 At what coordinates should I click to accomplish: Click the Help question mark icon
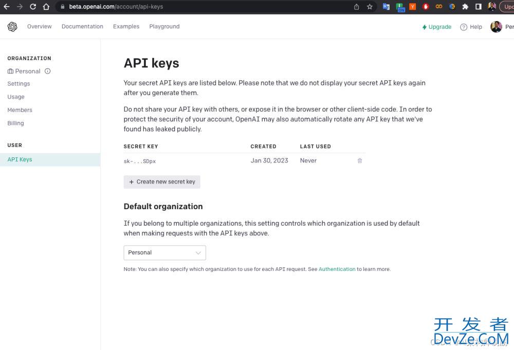pos(464,27)
